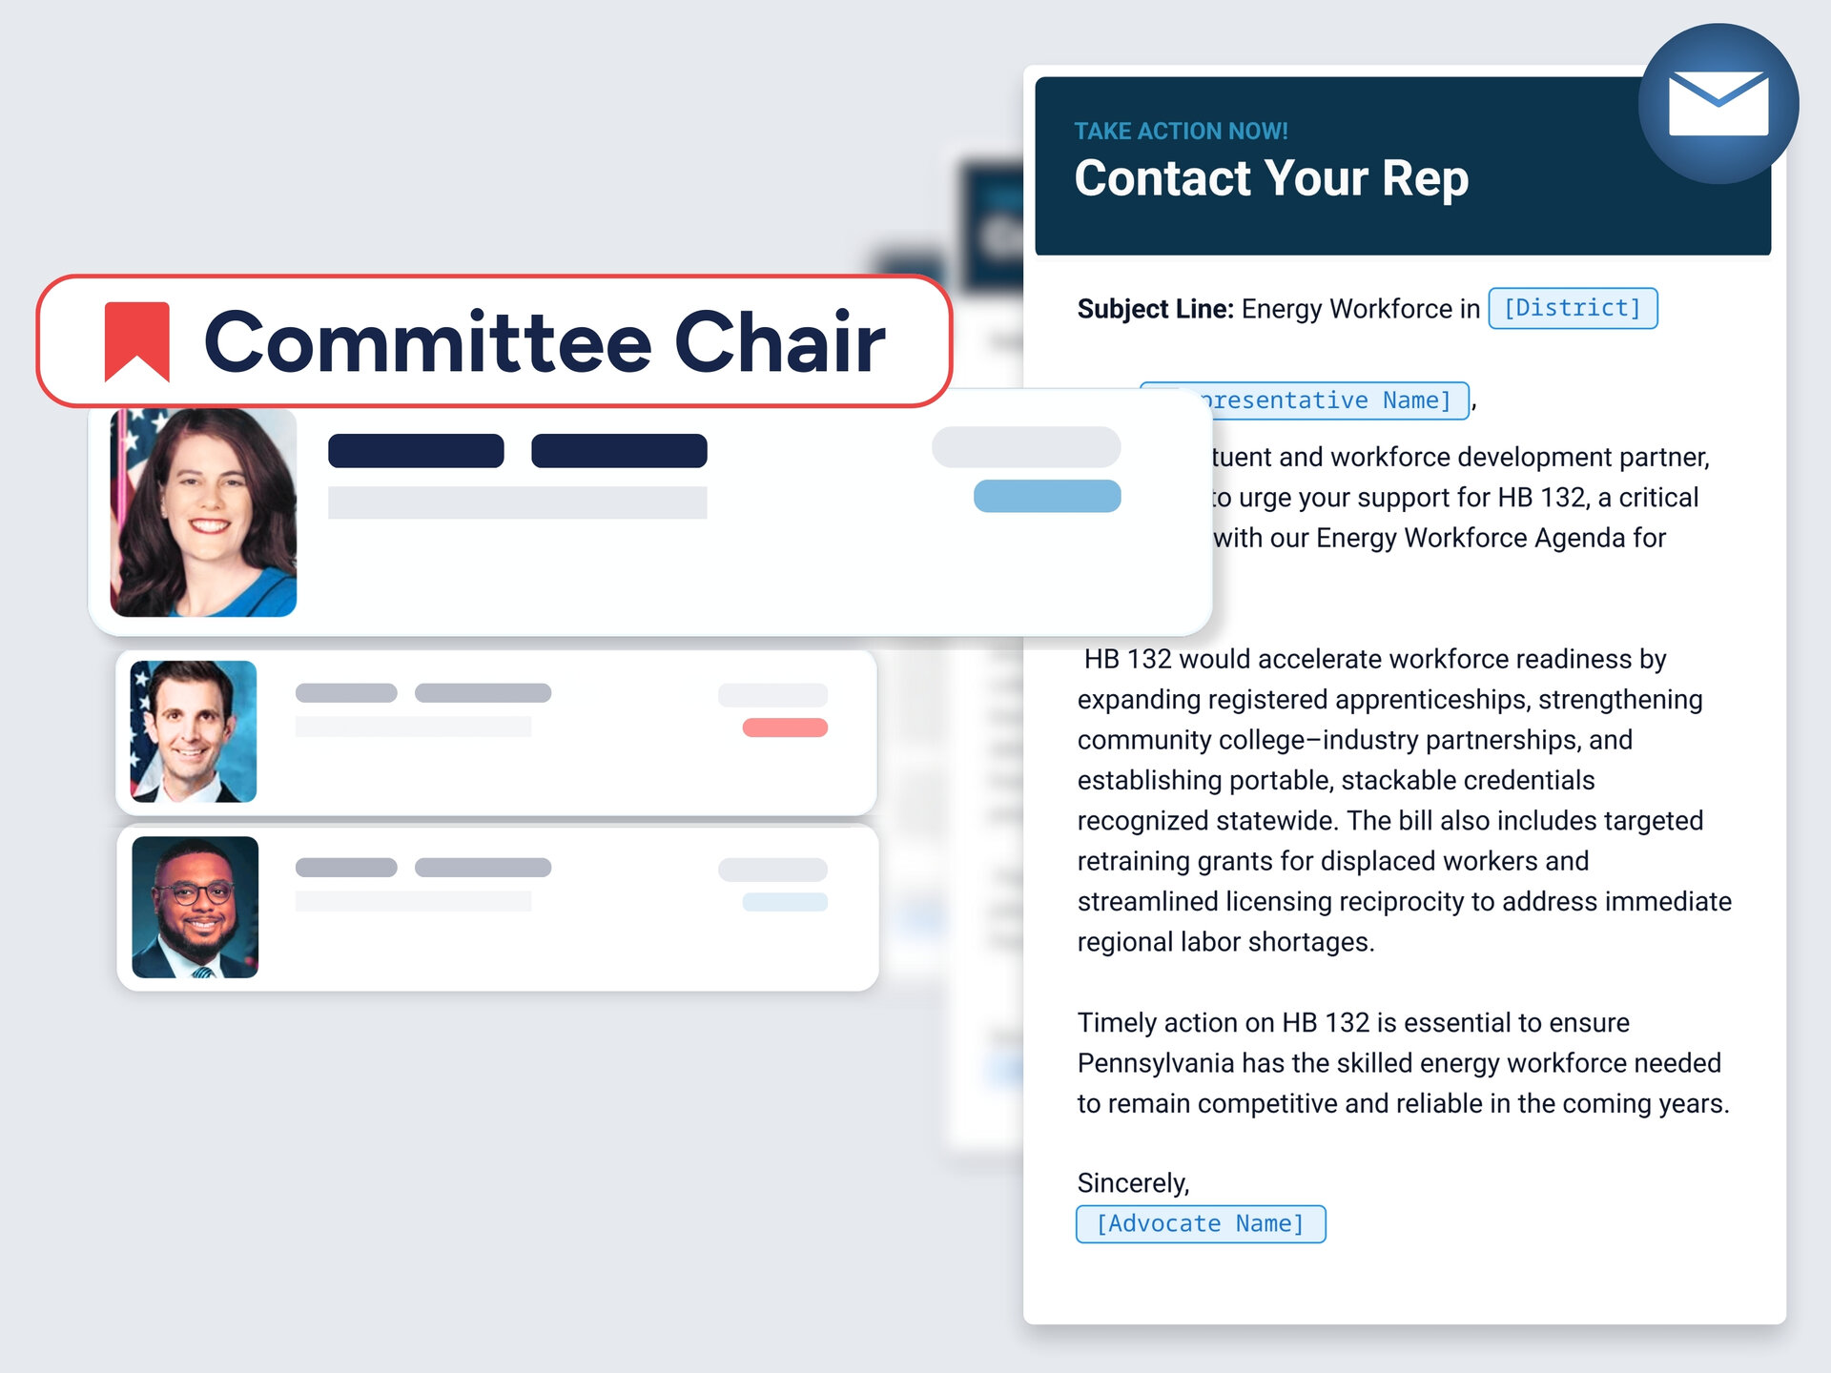Select the [Advocate Name] placeholder field

1200,1223
